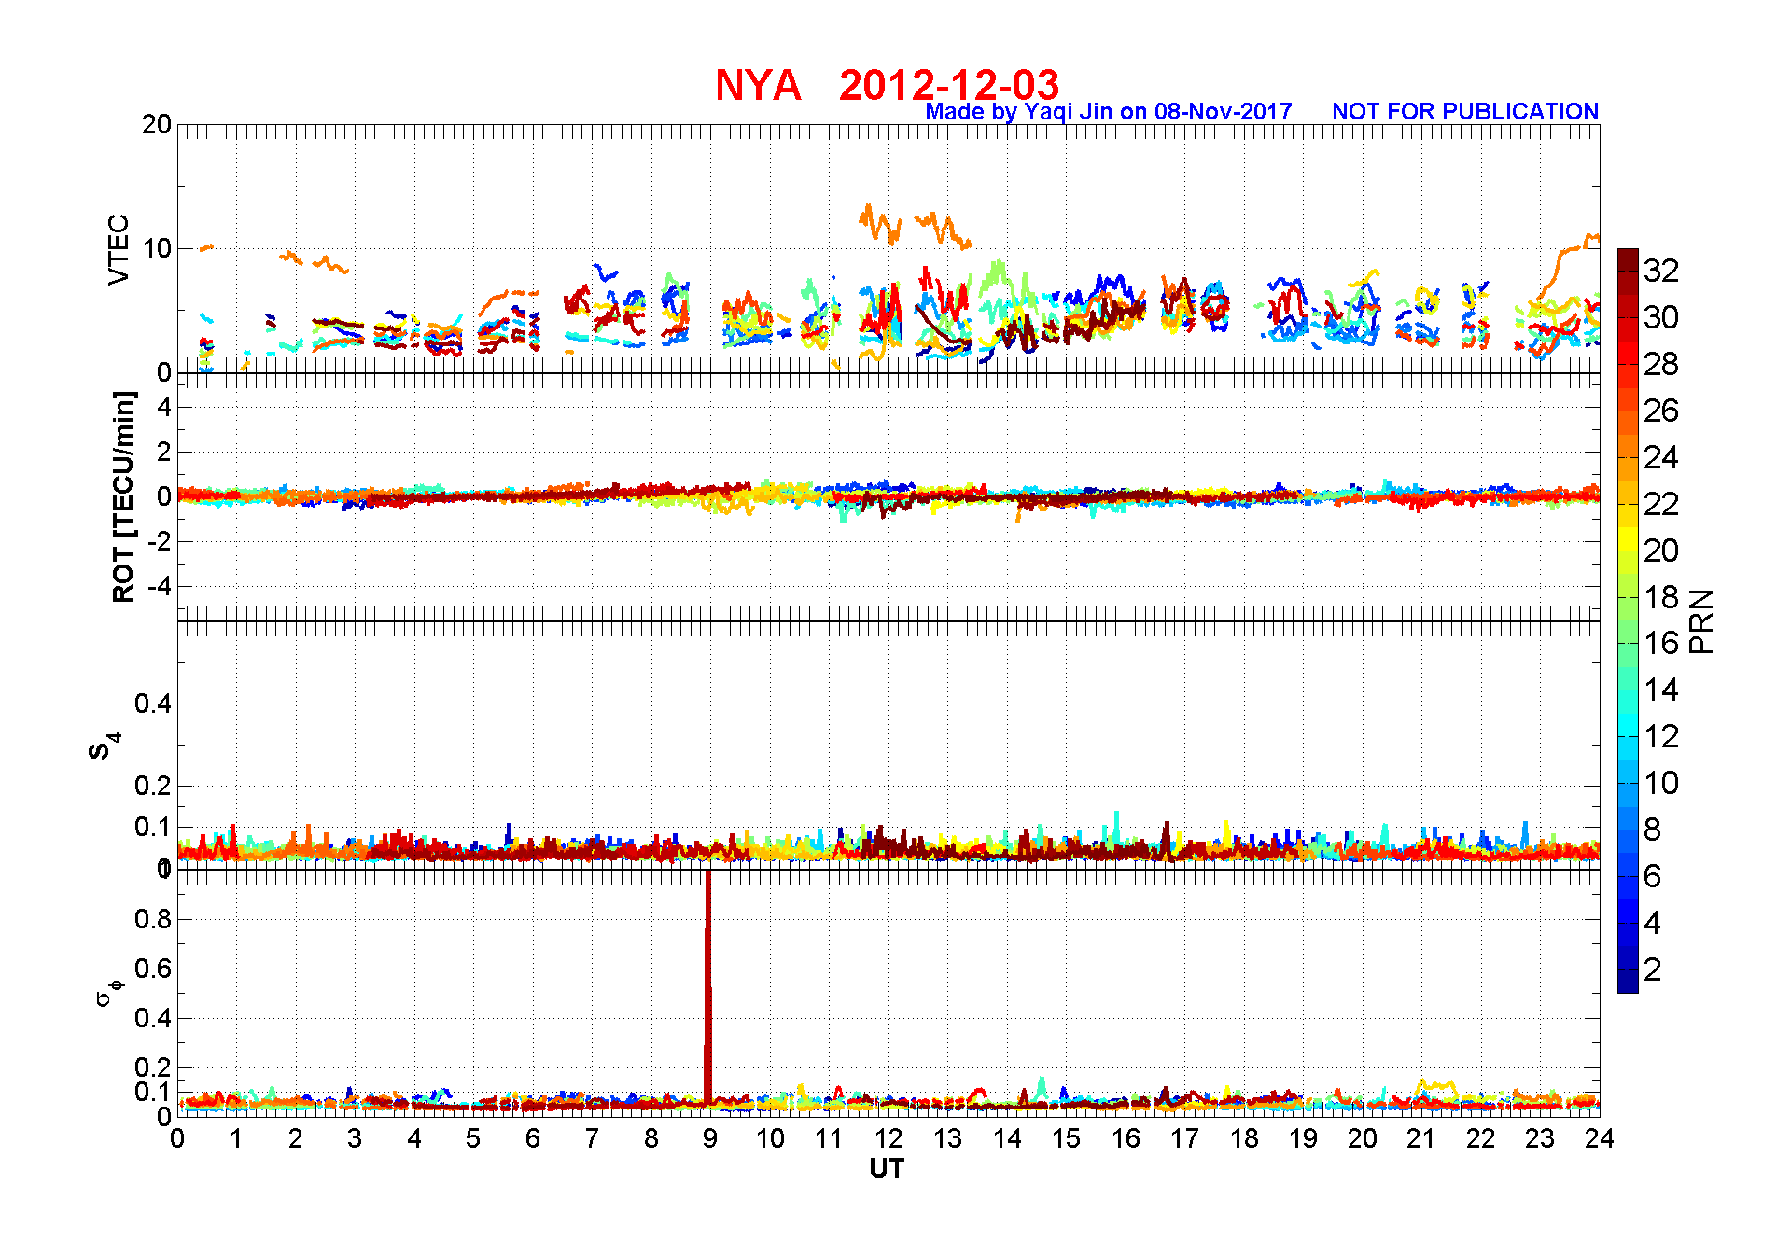Click the dark red top of the colorbar
This screenshot has width=1777, height=1241.
point(1628,258)
